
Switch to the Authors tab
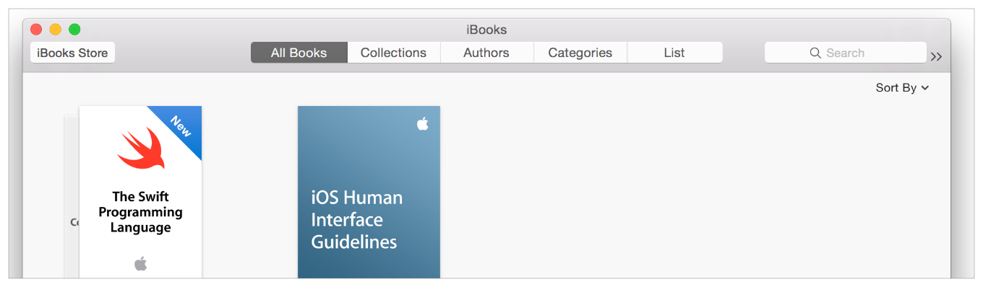pyautogui.click(x=486, y=53)
